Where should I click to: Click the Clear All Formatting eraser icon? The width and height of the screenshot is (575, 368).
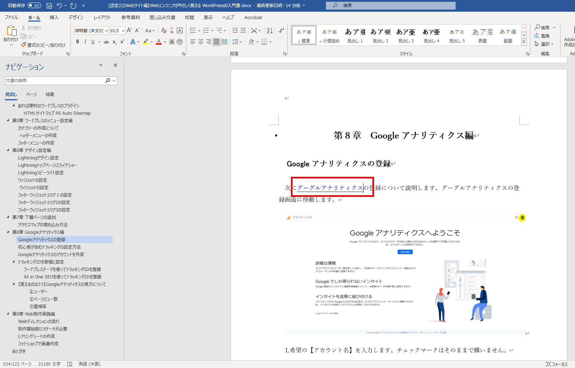tap(164, 31)
